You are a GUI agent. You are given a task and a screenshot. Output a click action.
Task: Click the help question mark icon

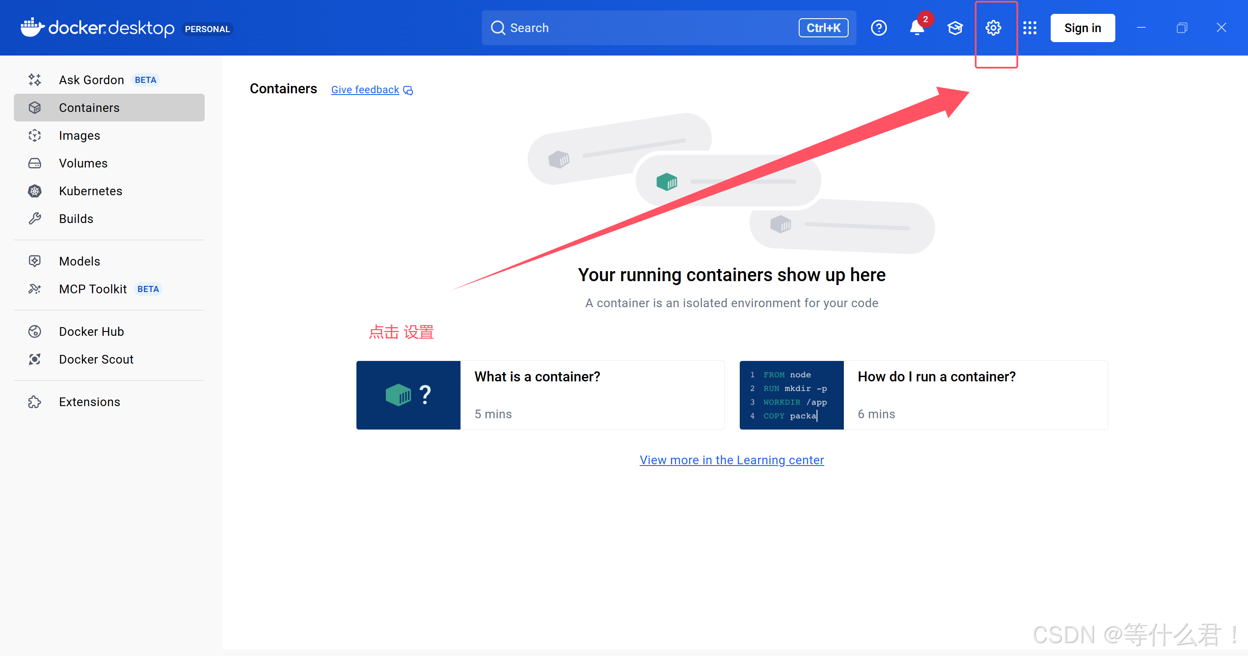[x=879, y=28]
